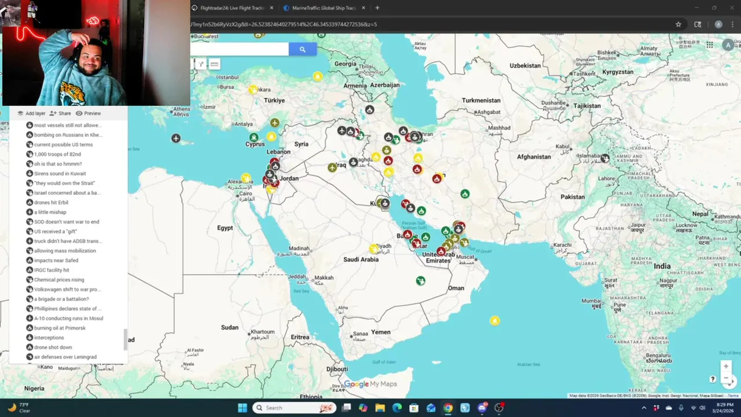Select 'drone shot down' entry
The image size is (741, 417).
coord(53,347)
